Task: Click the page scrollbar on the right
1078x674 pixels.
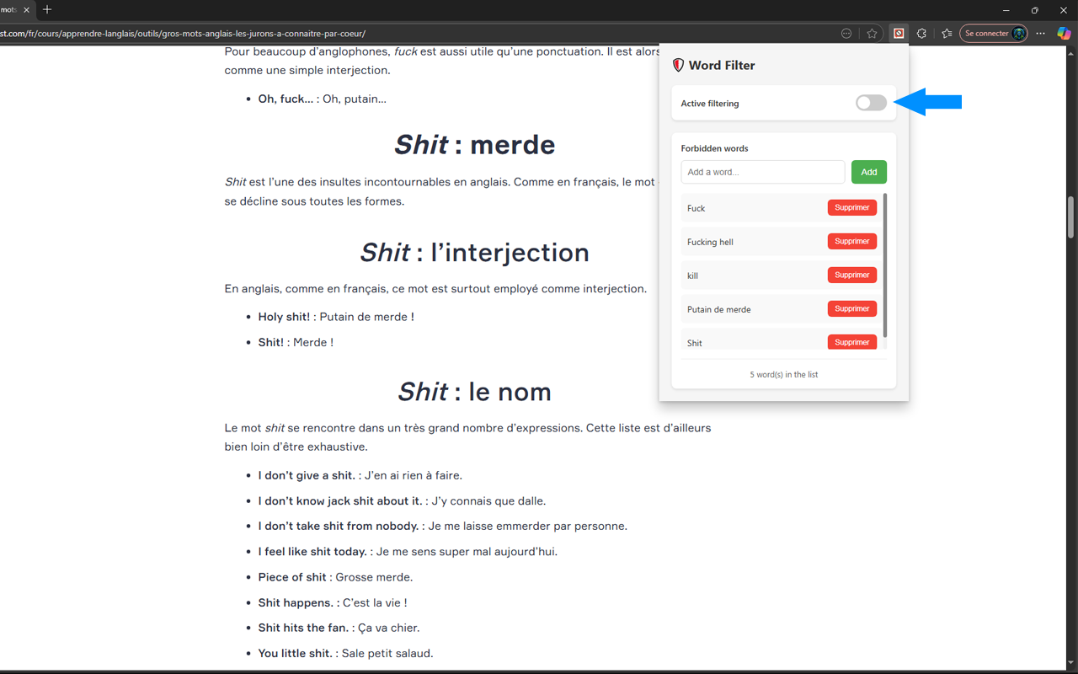Action: tap(1070, 217)
